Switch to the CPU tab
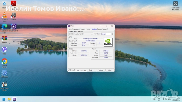This screenshot has width=182, height=102. coord(70,29)
